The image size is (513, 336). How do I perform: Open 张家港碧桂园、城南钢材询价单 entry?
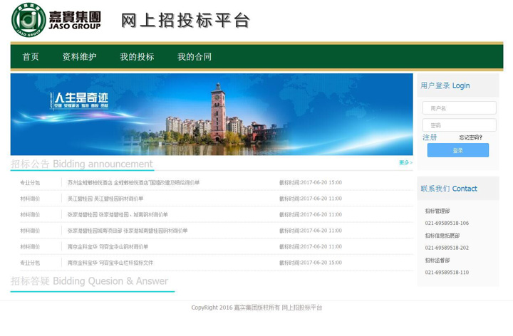(118, 215)
